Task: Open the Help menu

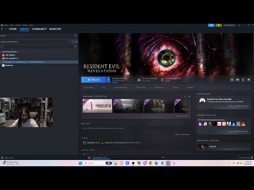Action: [31, 25]
